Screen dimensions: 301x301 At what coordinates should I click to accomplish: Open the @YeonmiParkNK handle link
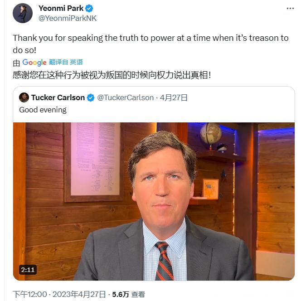coord(68,19)
